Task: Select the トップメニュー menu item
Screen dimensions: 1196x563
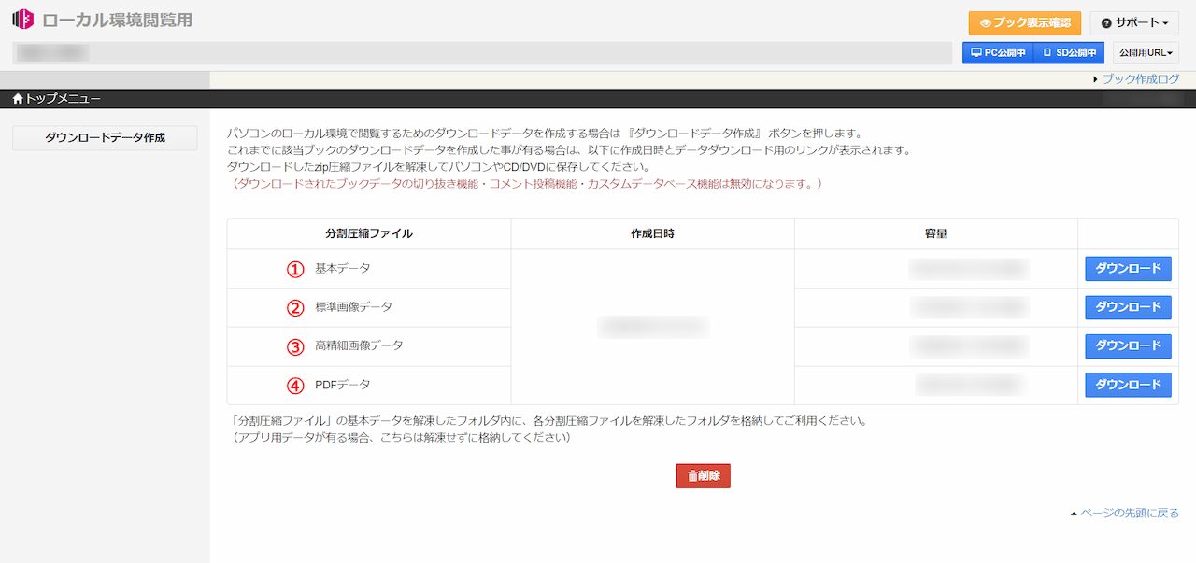Action: click(x=56, y=97)
